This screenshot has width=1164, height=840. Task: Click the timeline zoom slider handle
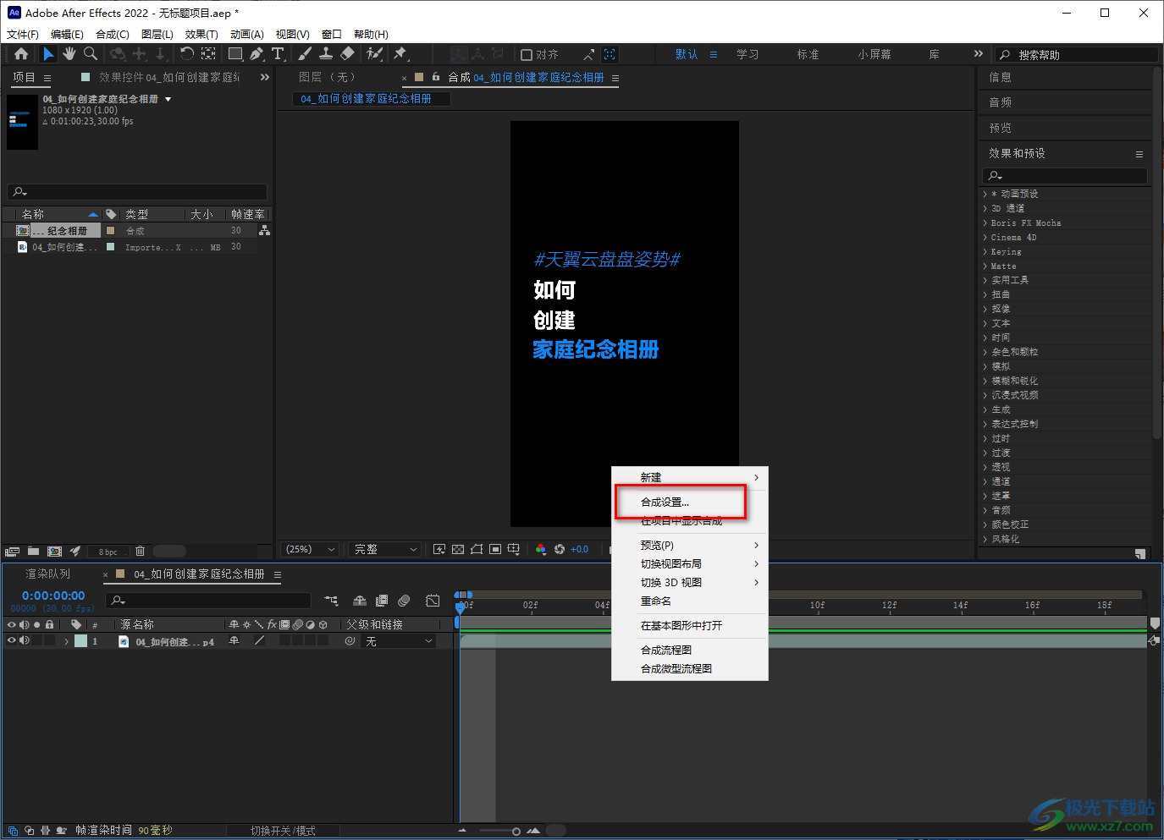point(516,832)
